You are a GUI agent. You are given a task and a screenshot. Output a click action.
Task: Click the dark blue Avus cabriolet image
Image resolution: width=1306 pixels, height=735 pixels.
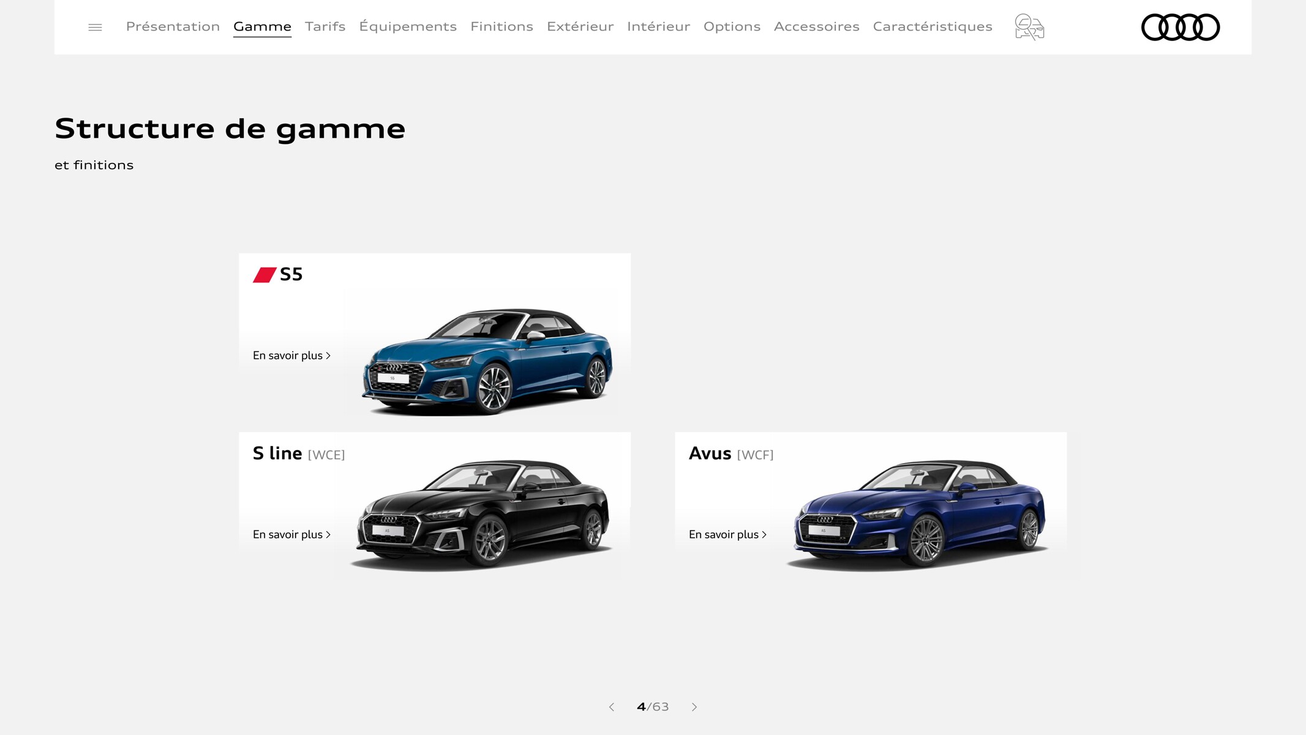coord(918,514)
